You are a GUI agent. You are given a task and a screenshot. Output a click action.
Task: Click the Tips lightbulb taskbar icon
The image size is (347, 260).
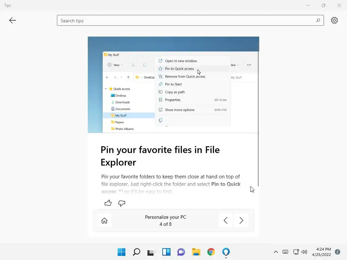point(226,252)
